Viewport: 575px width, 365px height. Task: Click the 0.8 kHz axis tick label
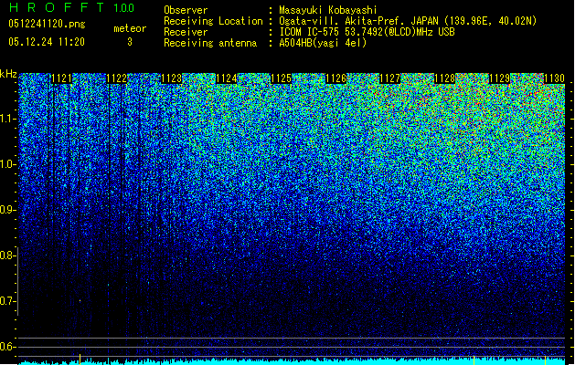tap(8, 255)
